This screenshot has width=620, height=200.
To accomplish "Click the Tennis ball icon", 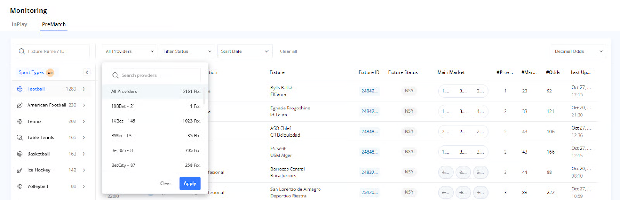I will (20, 121).
